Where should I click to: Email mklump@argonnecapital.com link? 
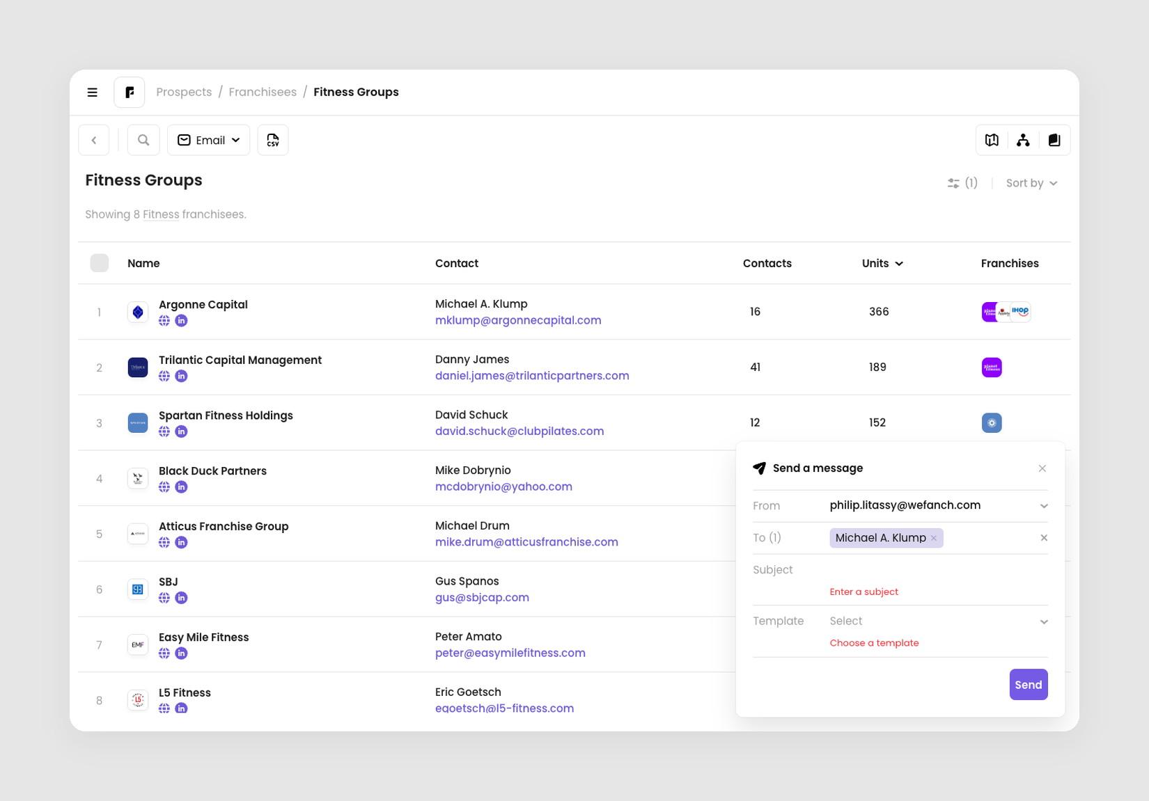518,320
